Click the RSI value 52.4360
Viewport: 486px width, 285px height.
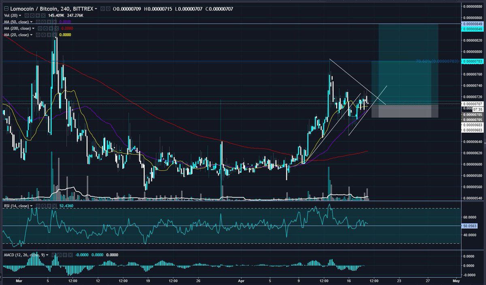pos(66,206)
